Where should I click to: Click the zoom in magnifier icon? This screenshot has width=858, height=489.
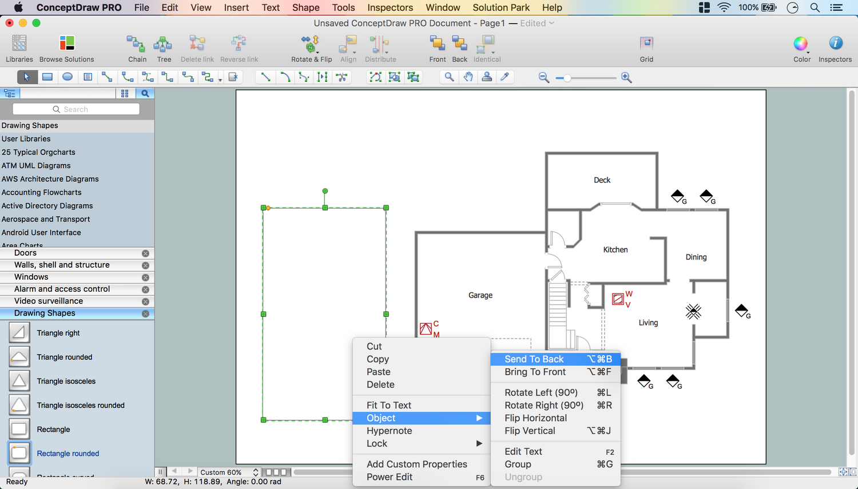[x=626, y=78]
